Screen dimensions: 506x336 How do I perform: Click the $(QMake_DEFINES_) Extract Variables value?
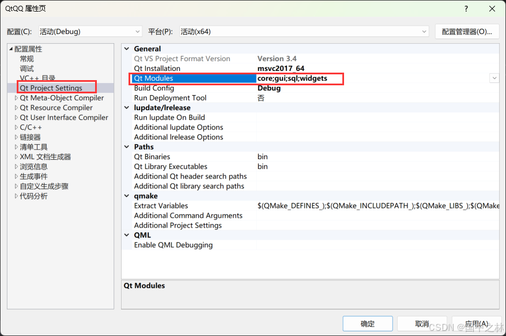point(378,206)
